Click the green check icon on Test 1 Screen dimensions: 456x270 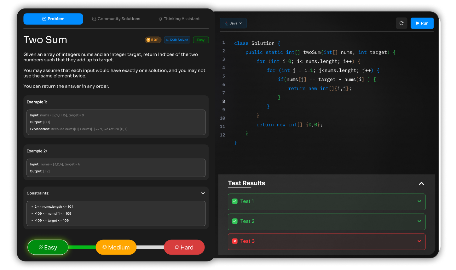(x=235, y=201)
